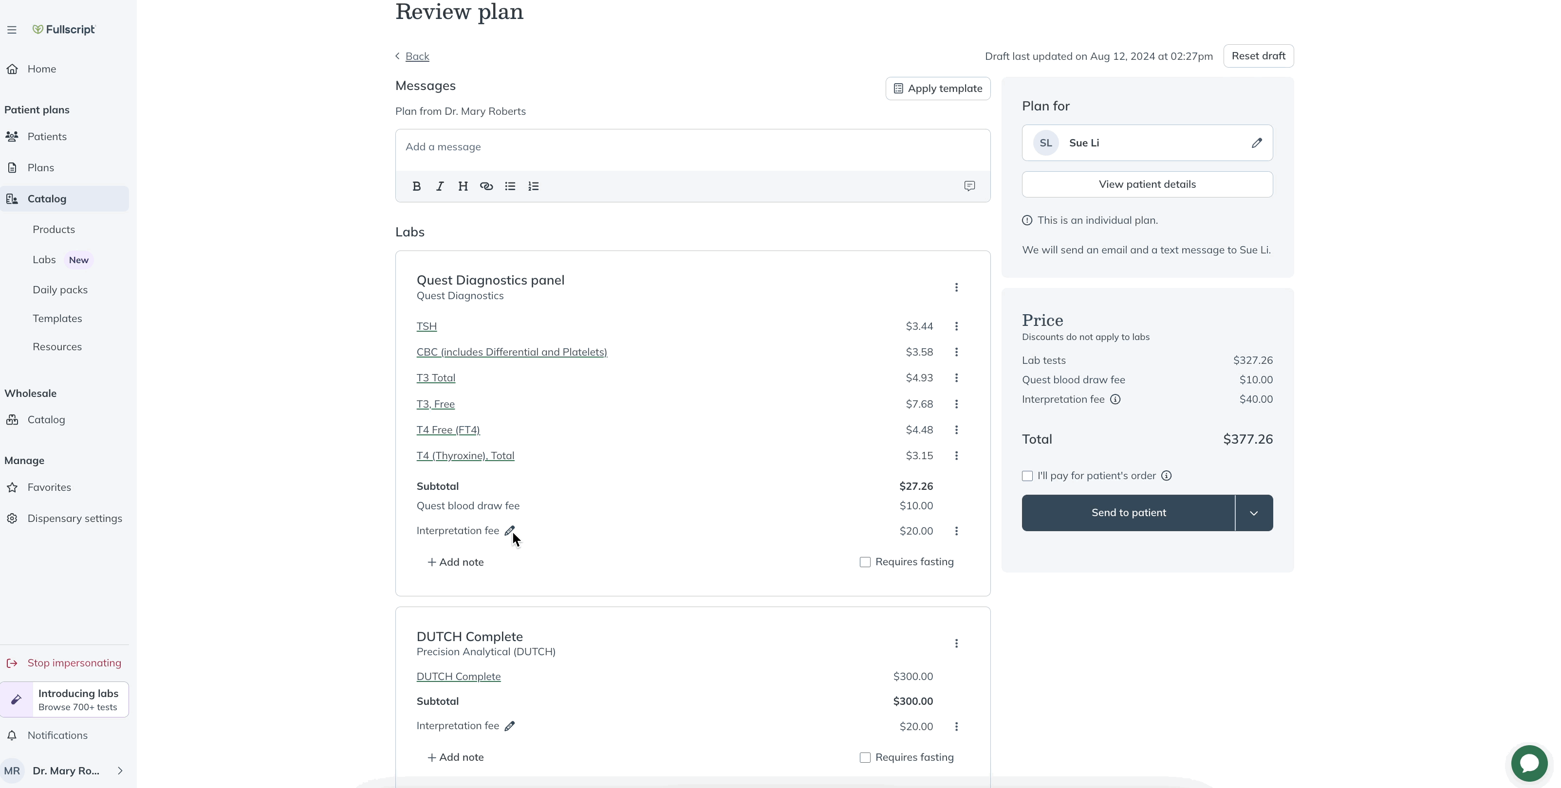Open Resources submenu

(57, 347)
